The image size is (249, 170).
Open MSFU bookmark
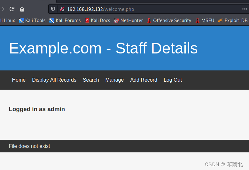point(205,20)
